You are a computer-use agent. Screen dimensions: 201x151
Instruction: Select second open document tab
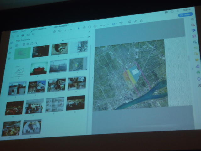[61, 27]
